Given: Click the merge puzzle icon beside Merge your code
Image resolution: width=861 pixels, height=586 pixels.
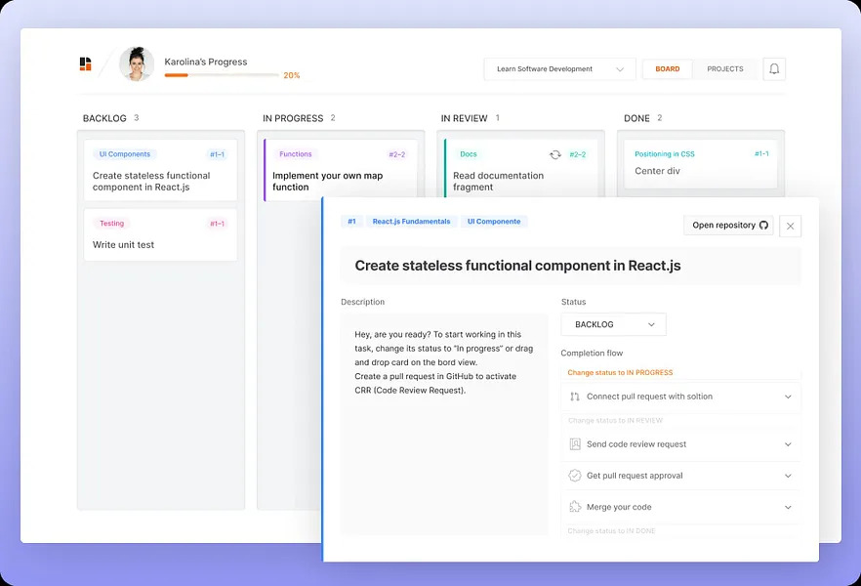Looking at the screenshot, I should [x=577, y=507].
